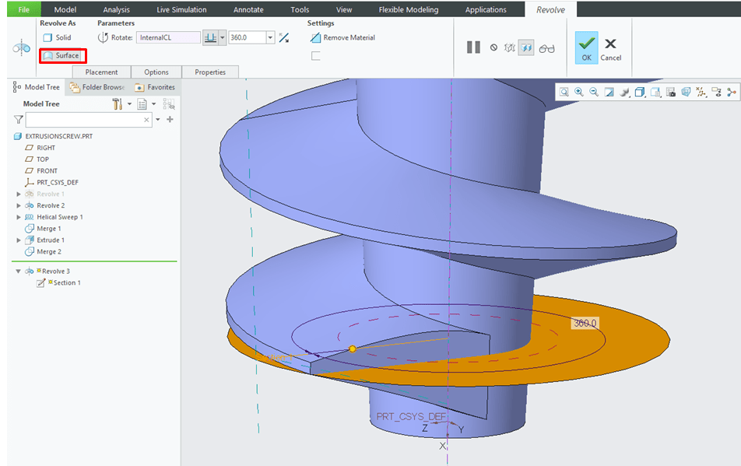741x466 pixels.
Task: Collapse the Revolve 3 tree node
Action: point(19,272)
